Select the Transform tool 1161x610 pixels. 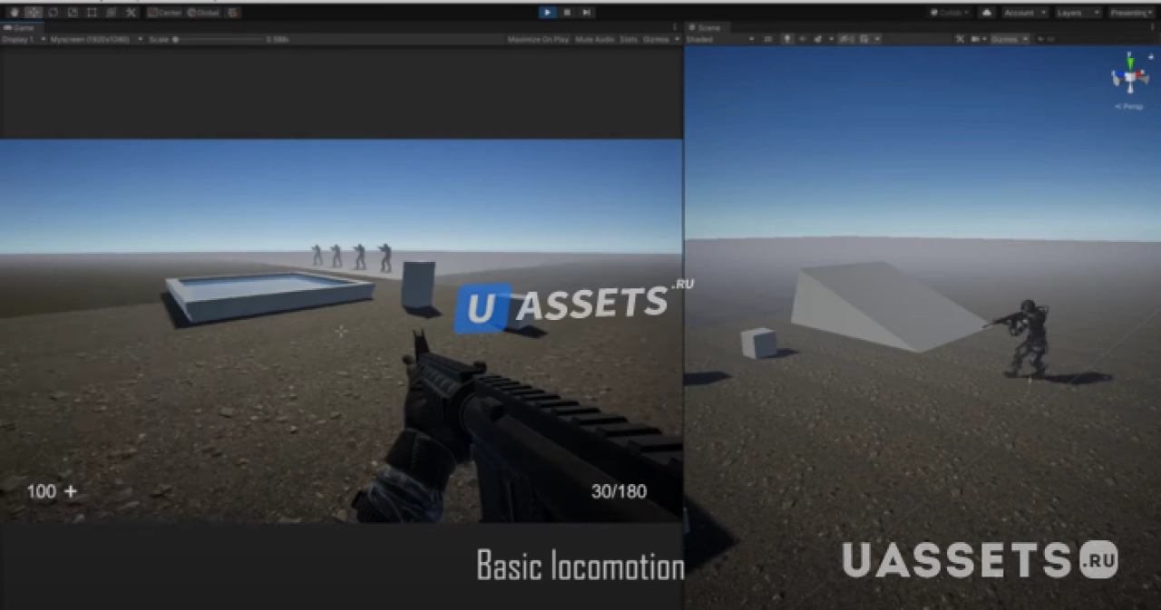[x=111, y=13]
